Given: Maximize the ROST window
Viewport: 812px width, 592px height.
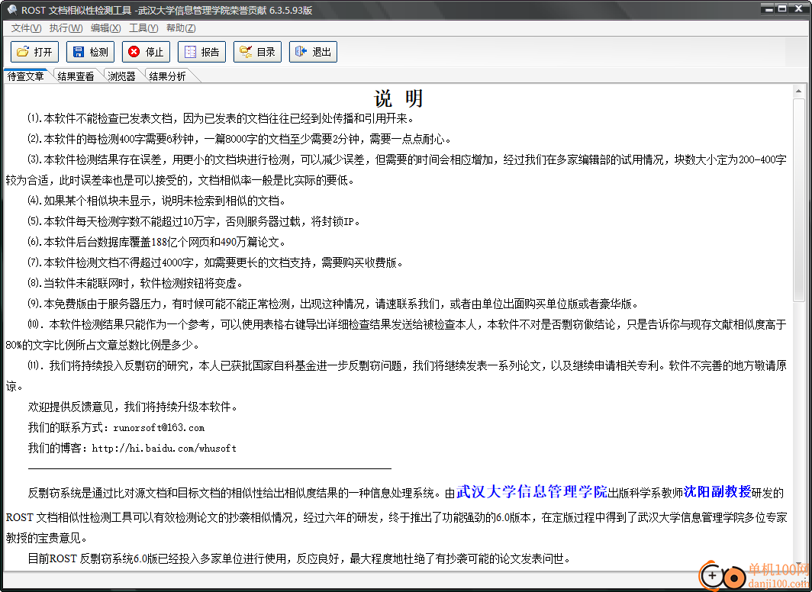Looking at the screenshot, I should click(783, 8).
